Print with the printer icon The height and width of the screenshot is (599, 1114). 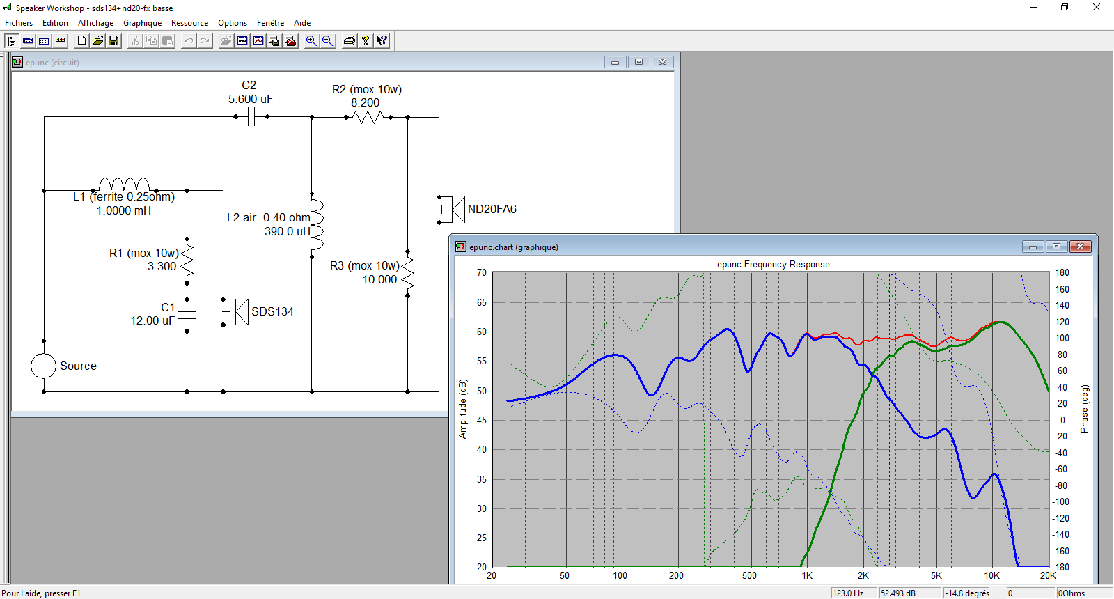pyautogui.click(x=350, y=41)
